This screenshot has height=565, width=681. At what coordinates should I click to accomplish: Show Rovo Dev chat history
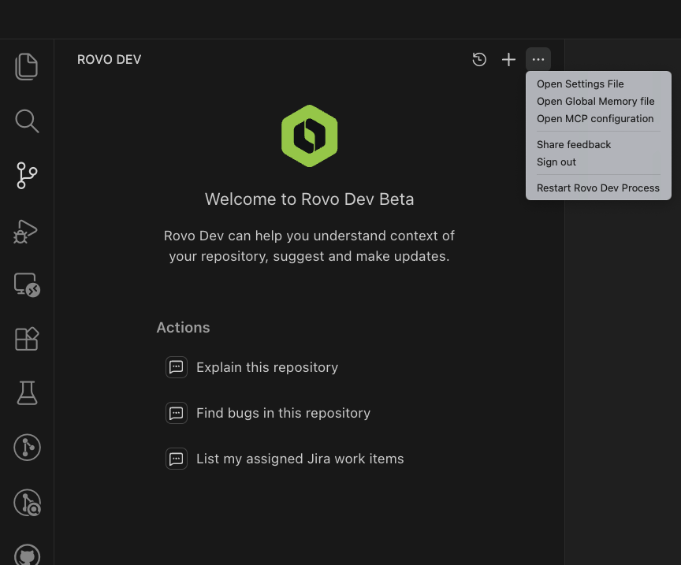click(479, 60)
